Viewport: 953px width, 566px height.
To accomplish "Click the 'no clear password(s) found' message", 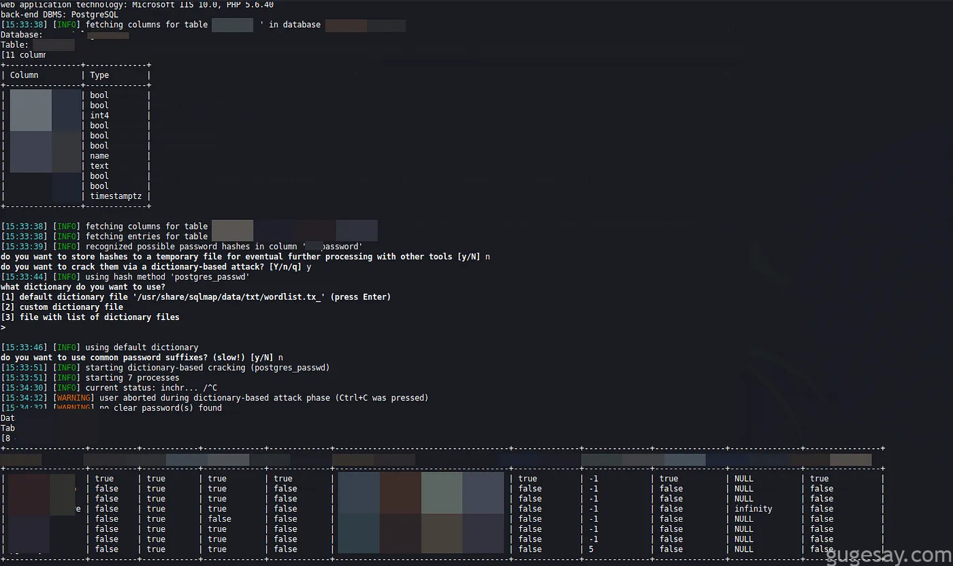I will click(x=161, y=408).
